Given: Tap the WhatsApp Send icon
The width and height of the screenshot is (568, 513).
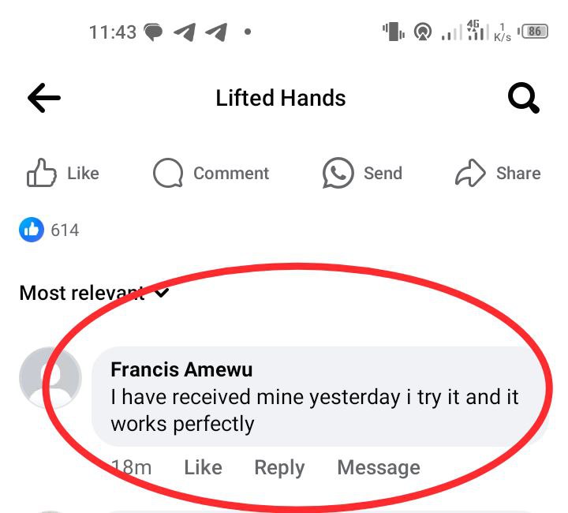Looking at the screenshot, I should click(x=338, y=174).
